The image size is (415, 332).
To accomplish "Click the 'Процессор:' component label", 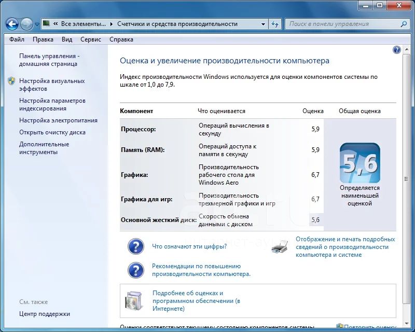I will pyautogui.click(x=139, y=129).
